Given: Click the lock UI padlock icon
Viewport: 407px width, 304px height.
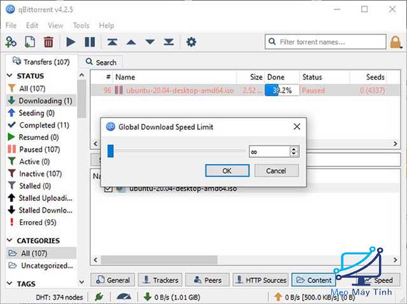Looking at the screenshot, I should [x=396, y=42].
